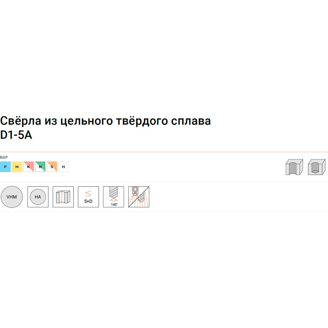Click the orange S material group icon
The width and height of the screenshot is (328, 328).
tap(52, 167)
